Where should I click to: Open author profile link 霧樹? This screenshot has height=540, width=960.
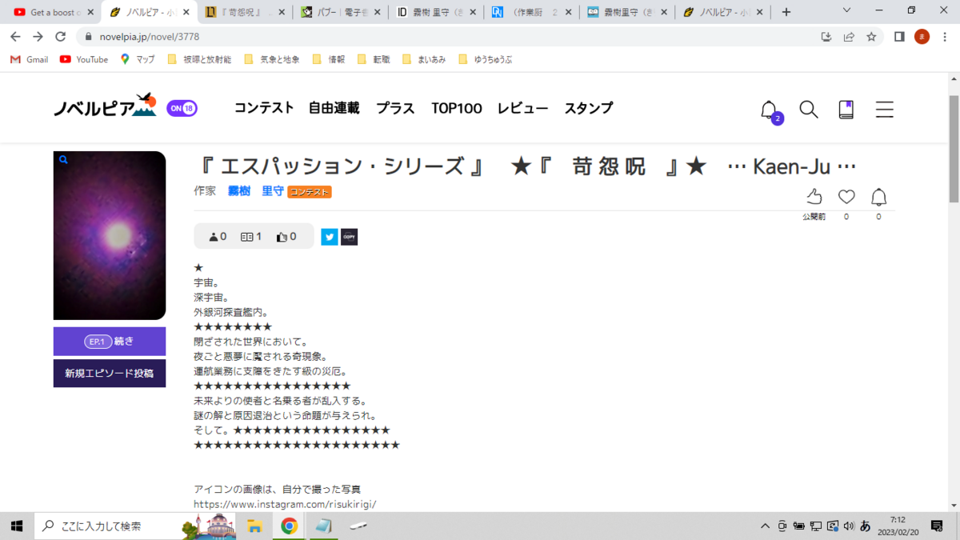tap(238, 191)
